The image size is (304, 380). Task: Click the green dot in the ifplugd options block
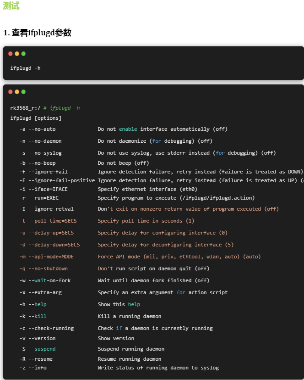(23, 92)
